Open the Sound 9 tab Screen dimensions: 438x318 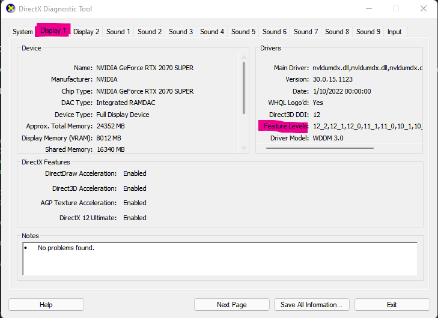pyautogui.click(x=368, y=32)
